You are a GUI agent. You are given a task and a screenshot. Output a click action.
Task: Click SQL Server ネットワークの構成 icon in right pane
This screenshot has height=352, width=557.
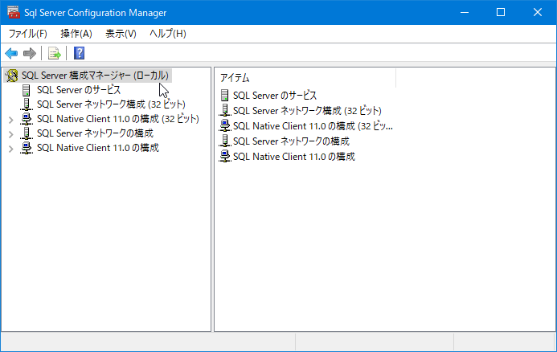tap(226, 141)
